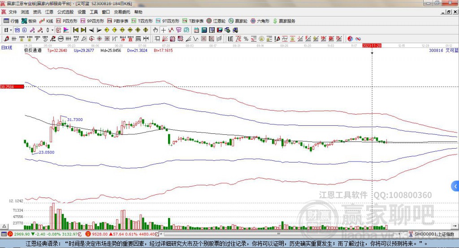
Task: Click the 300816 艾可蓝 stock label
Action: tap(443, 50)
